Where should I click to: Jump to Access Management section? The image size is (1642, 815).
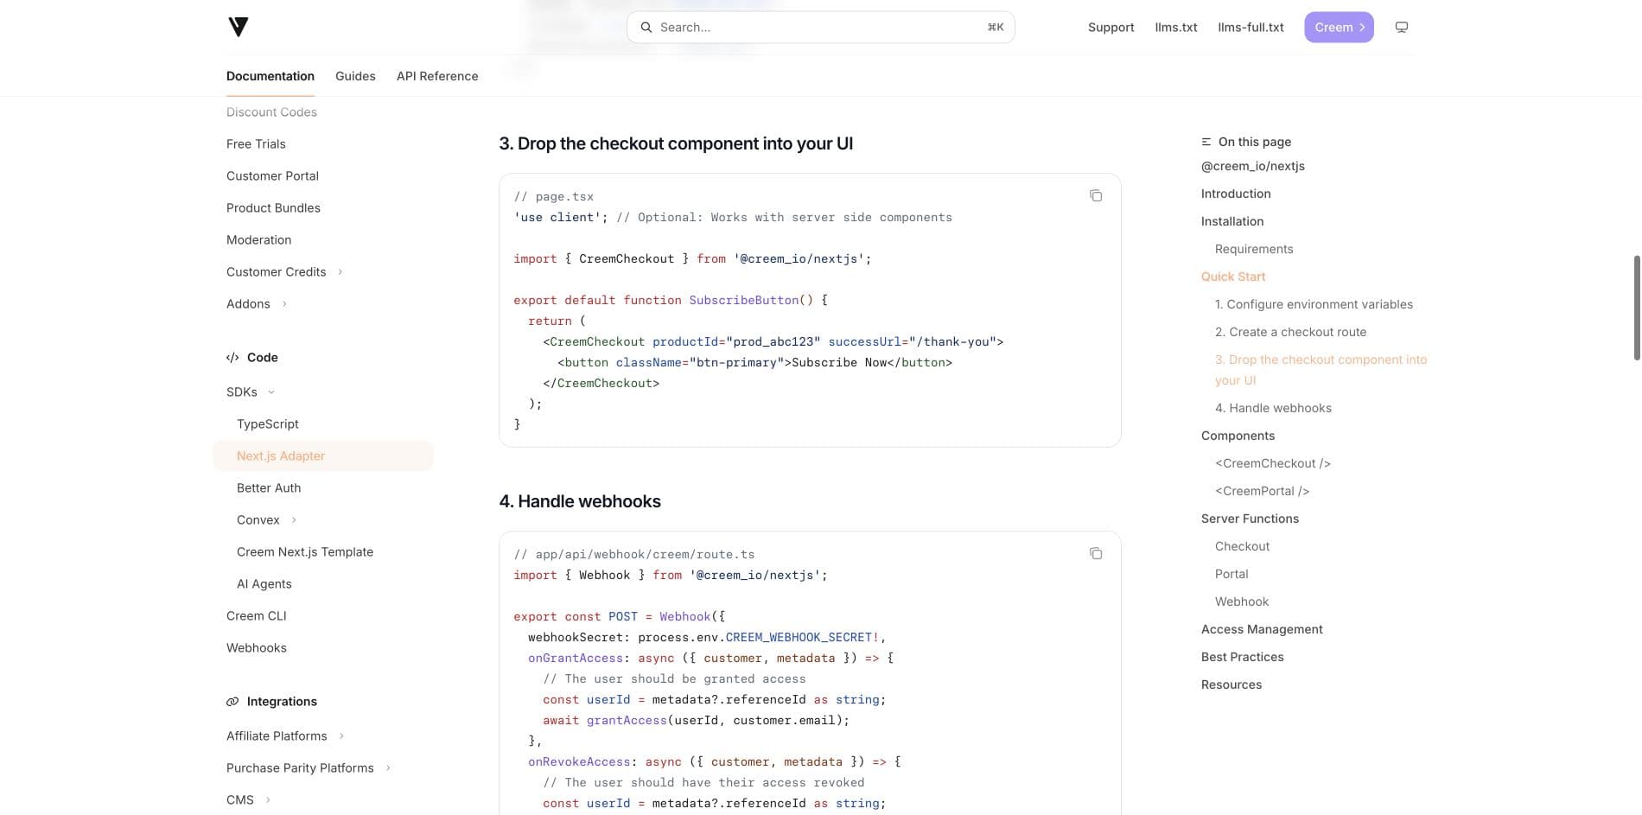coord(1262,629)
